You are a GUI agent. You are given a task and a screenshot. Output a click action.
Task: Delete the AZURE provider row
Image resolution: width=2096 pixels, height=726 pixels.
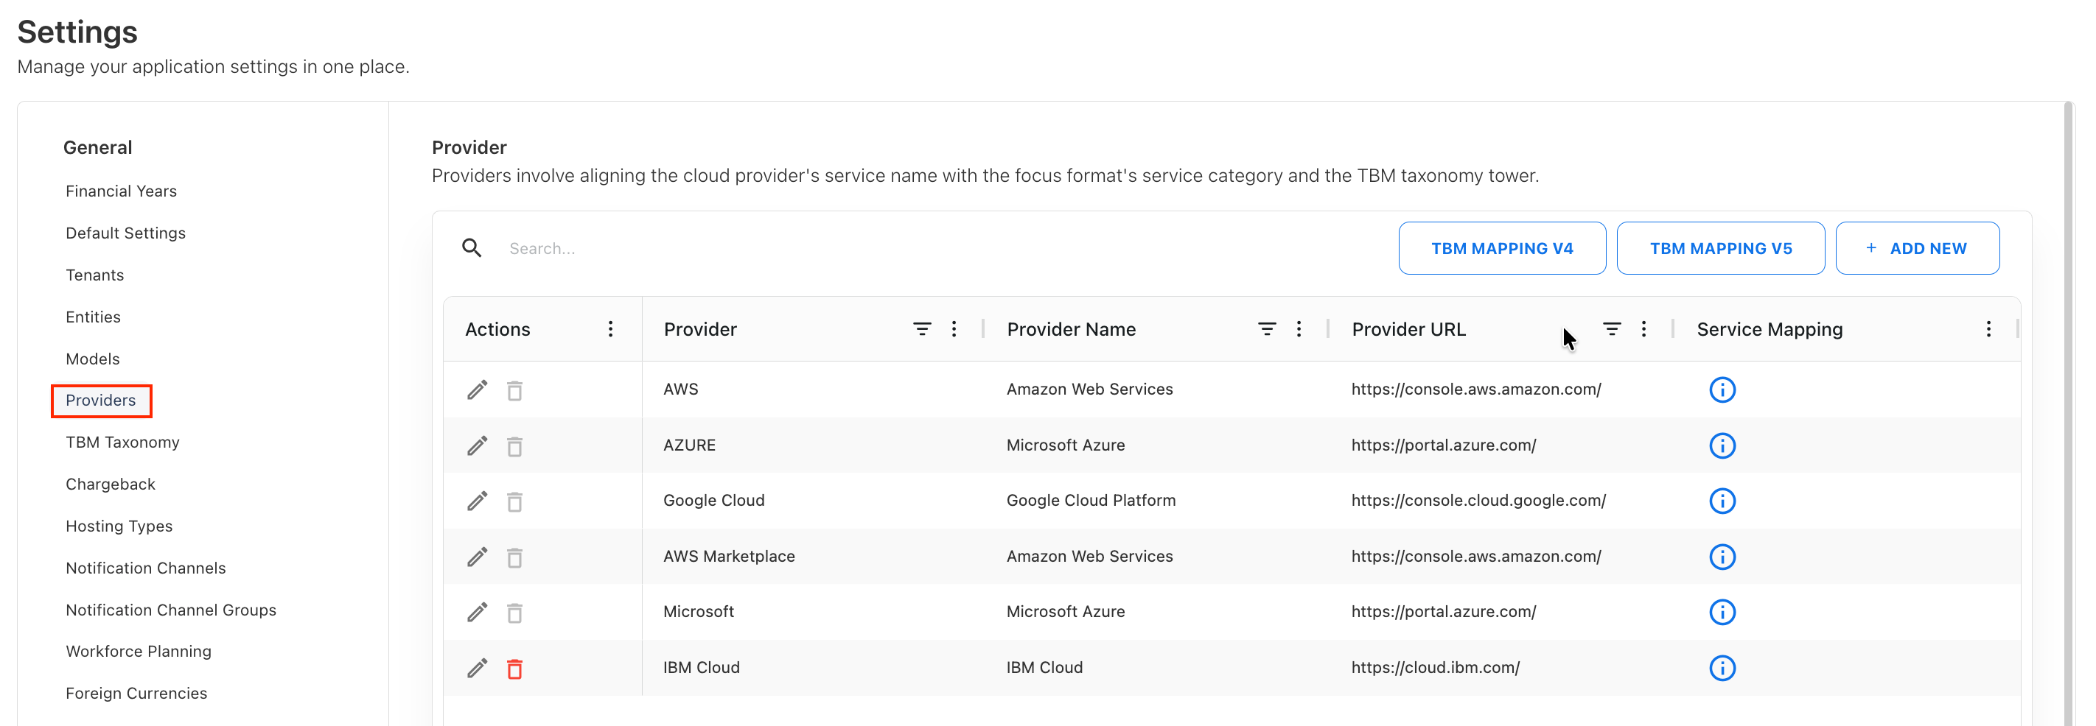coord(515,446)
